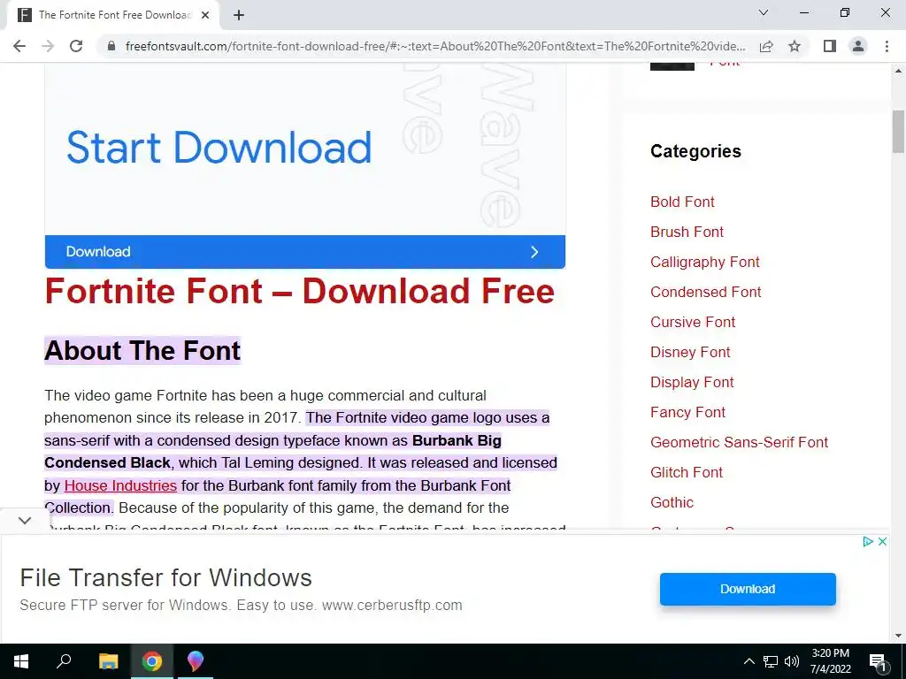This screenshot has width=906, height=679.
Task: Open the tab search dropdown
Action: [x=764, y=12]
